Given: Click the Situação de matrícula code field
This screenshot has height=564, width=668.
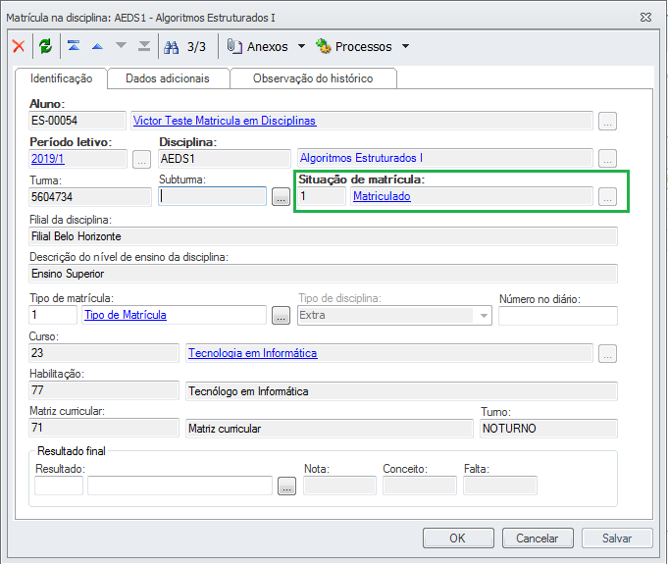Looking at the screenshot, I should [x=322, y=196].
